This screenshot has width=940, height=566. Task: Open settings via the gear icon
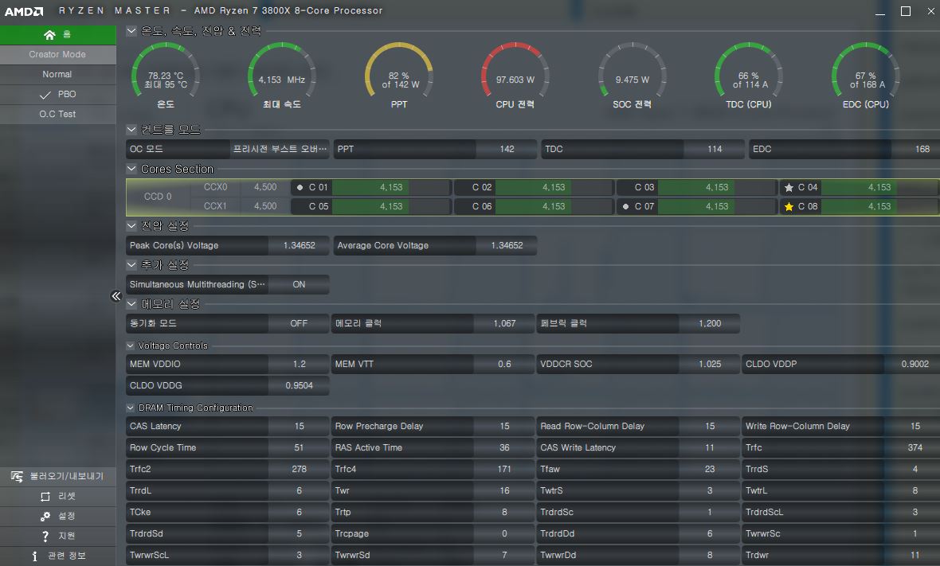click(45, 517)
